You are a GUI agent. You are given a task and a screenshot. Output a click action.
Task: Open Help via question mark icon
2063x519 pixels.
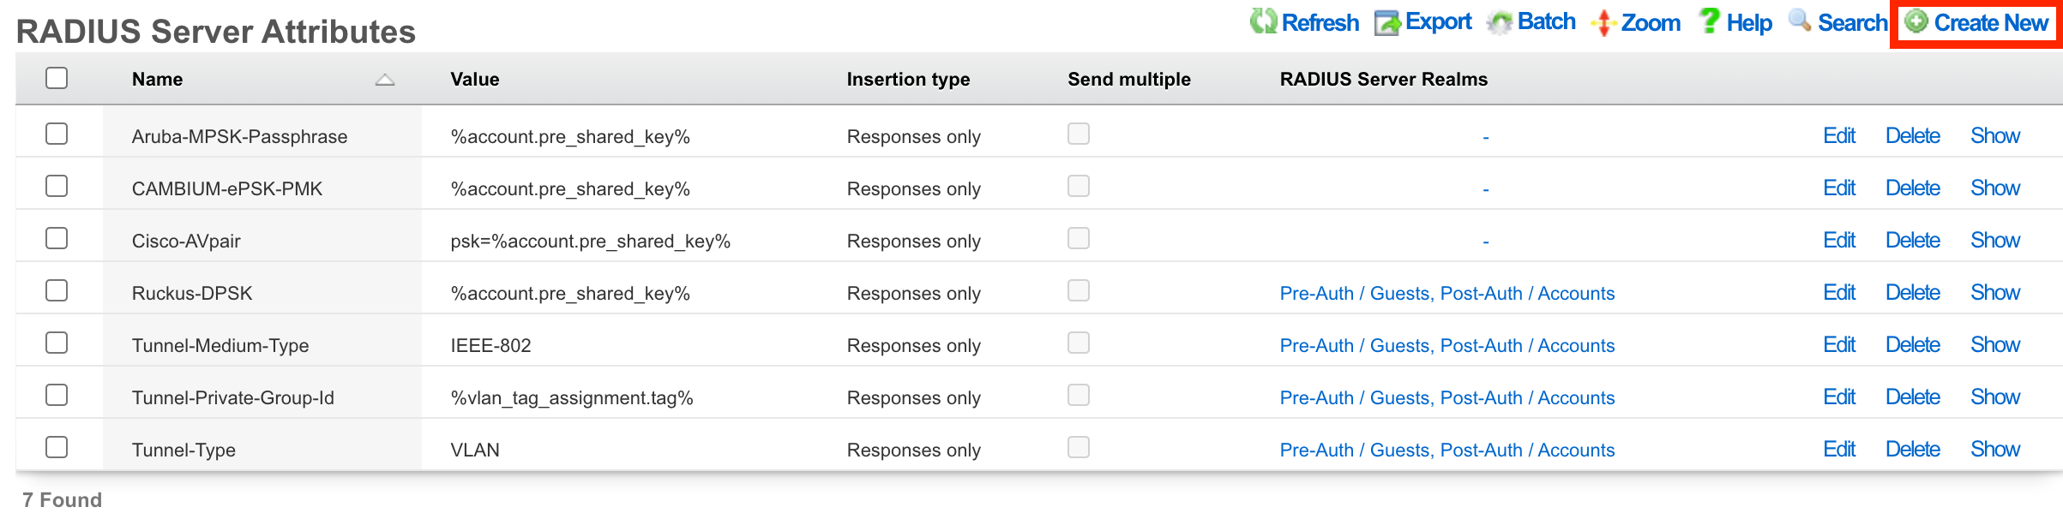tap(1709, 21)
